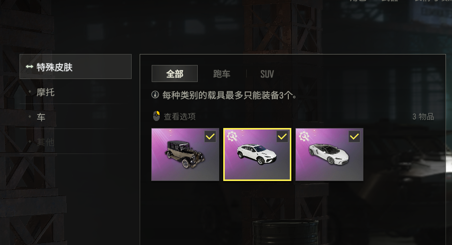
Task: Click the customize gear icon on white sports car
Action: pyautogui.click(x=304, y=136)
